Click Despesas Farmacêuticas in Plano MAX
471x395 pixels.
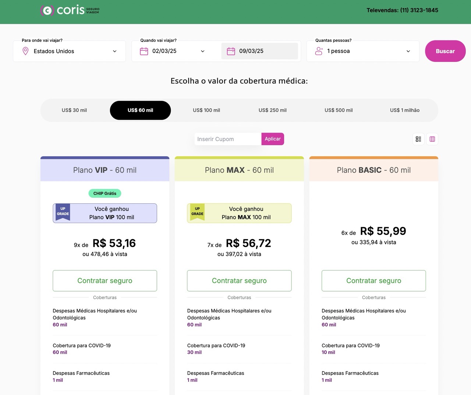pyautogui.click(x=216, y=373)
